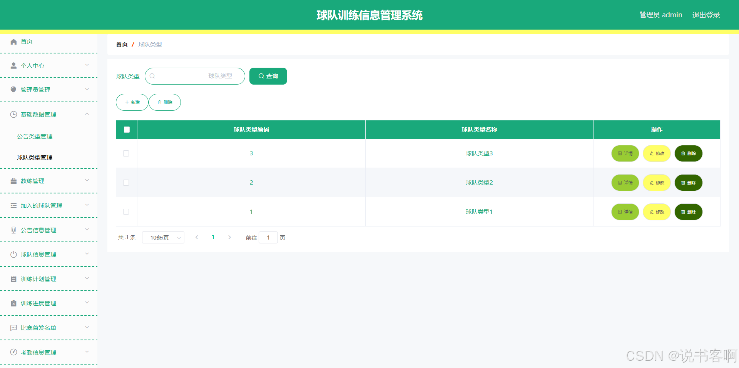Click the home icon beside 首页

13,42
